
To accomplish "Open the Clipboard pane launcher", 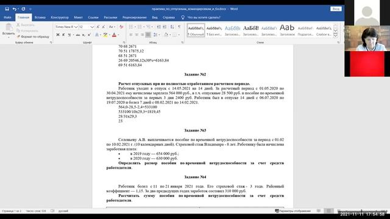I will pyautogui.click(x=51, y=43).
